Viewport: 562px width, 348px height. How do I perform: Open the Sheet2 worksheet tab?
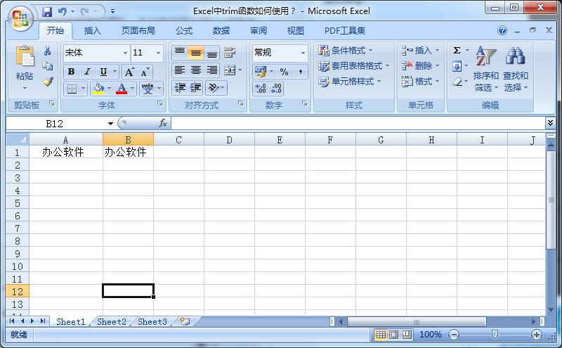point(112,322)
